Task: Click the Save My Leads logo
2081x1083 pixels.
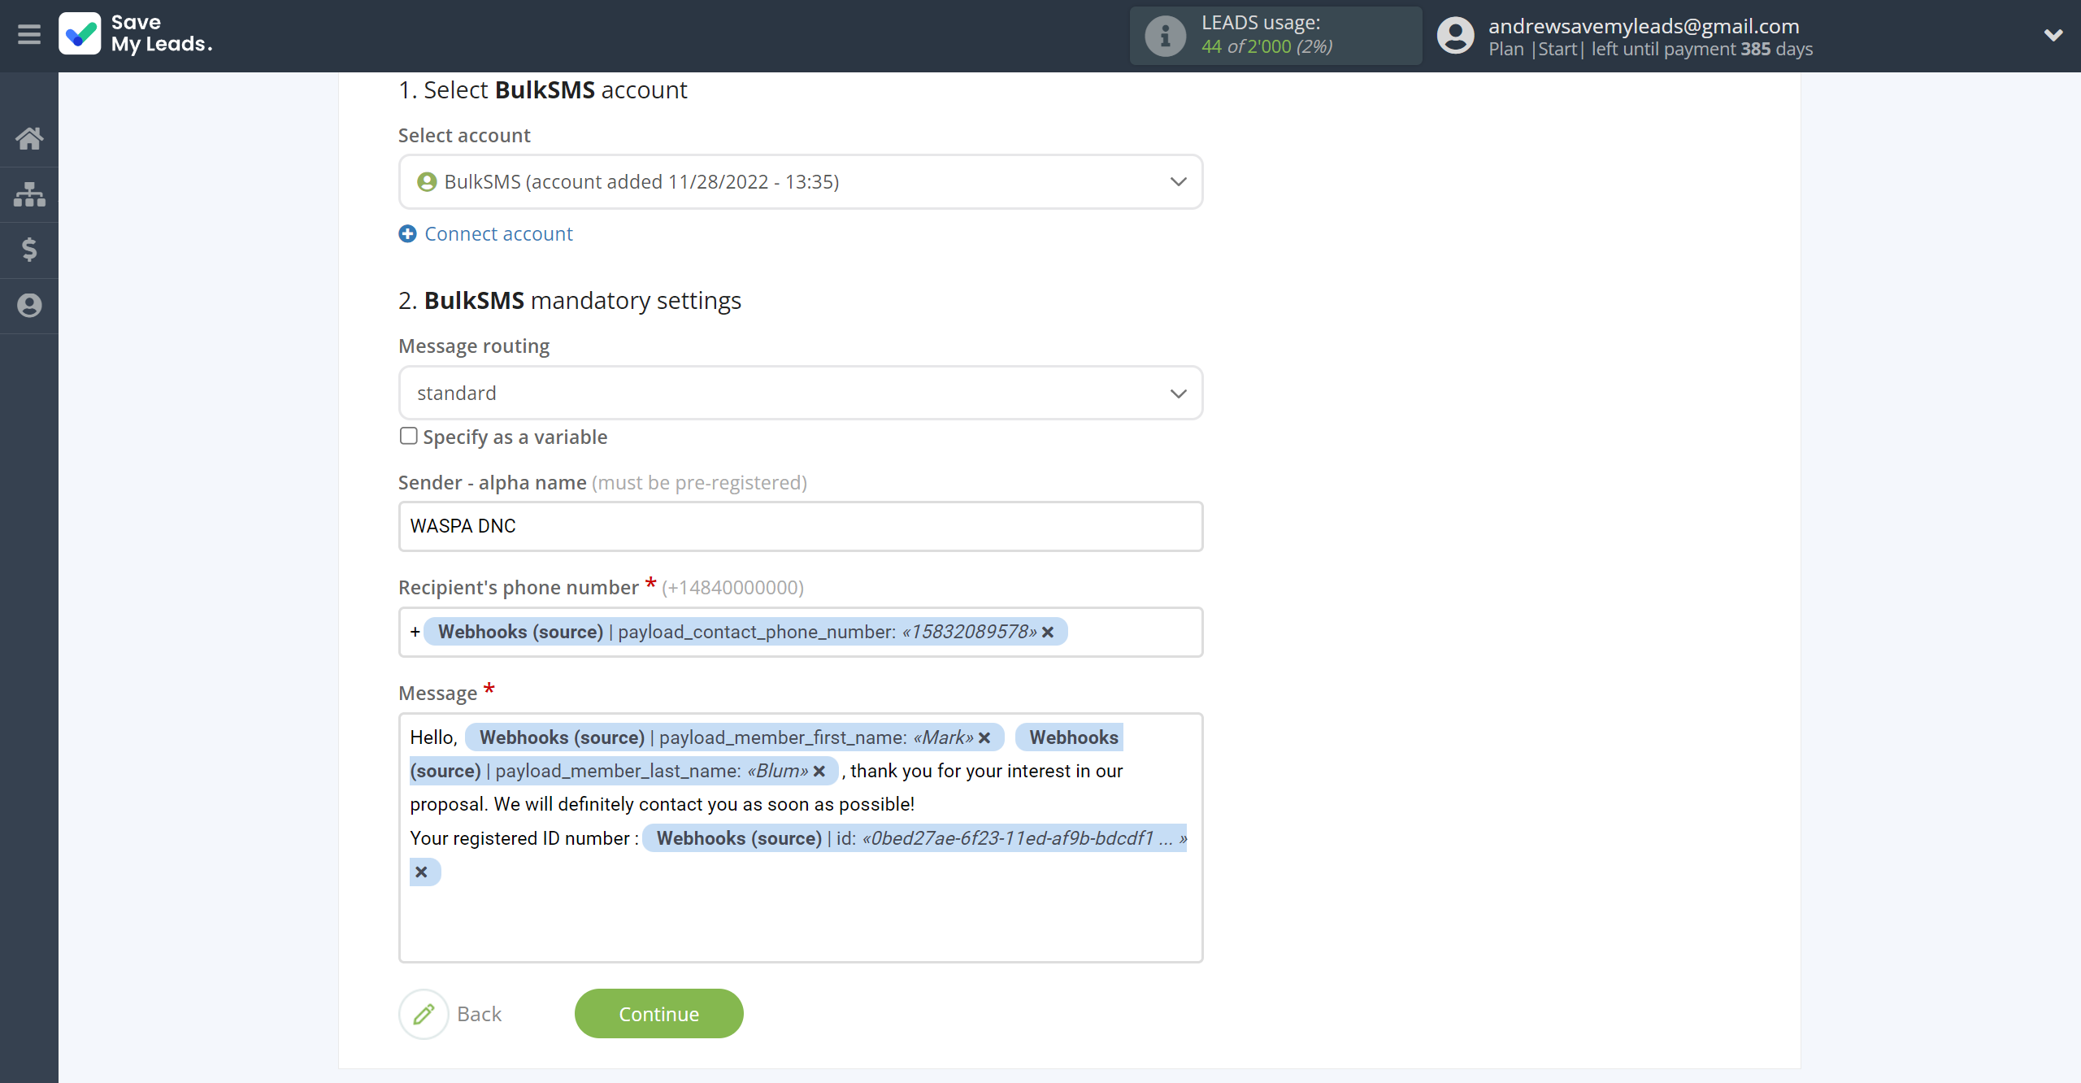Action: click(136, 34)
